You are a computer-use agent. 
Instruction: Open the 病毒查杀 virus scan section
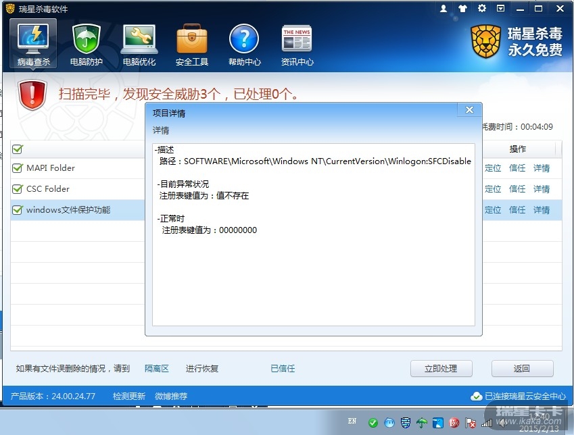[x=33, y=44]
